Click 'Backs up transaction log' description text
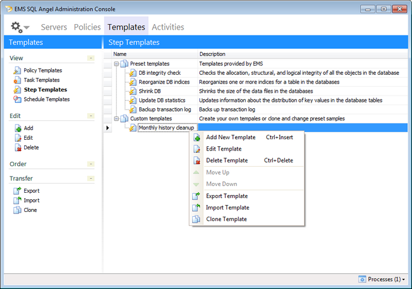 [x=227, y=110]
